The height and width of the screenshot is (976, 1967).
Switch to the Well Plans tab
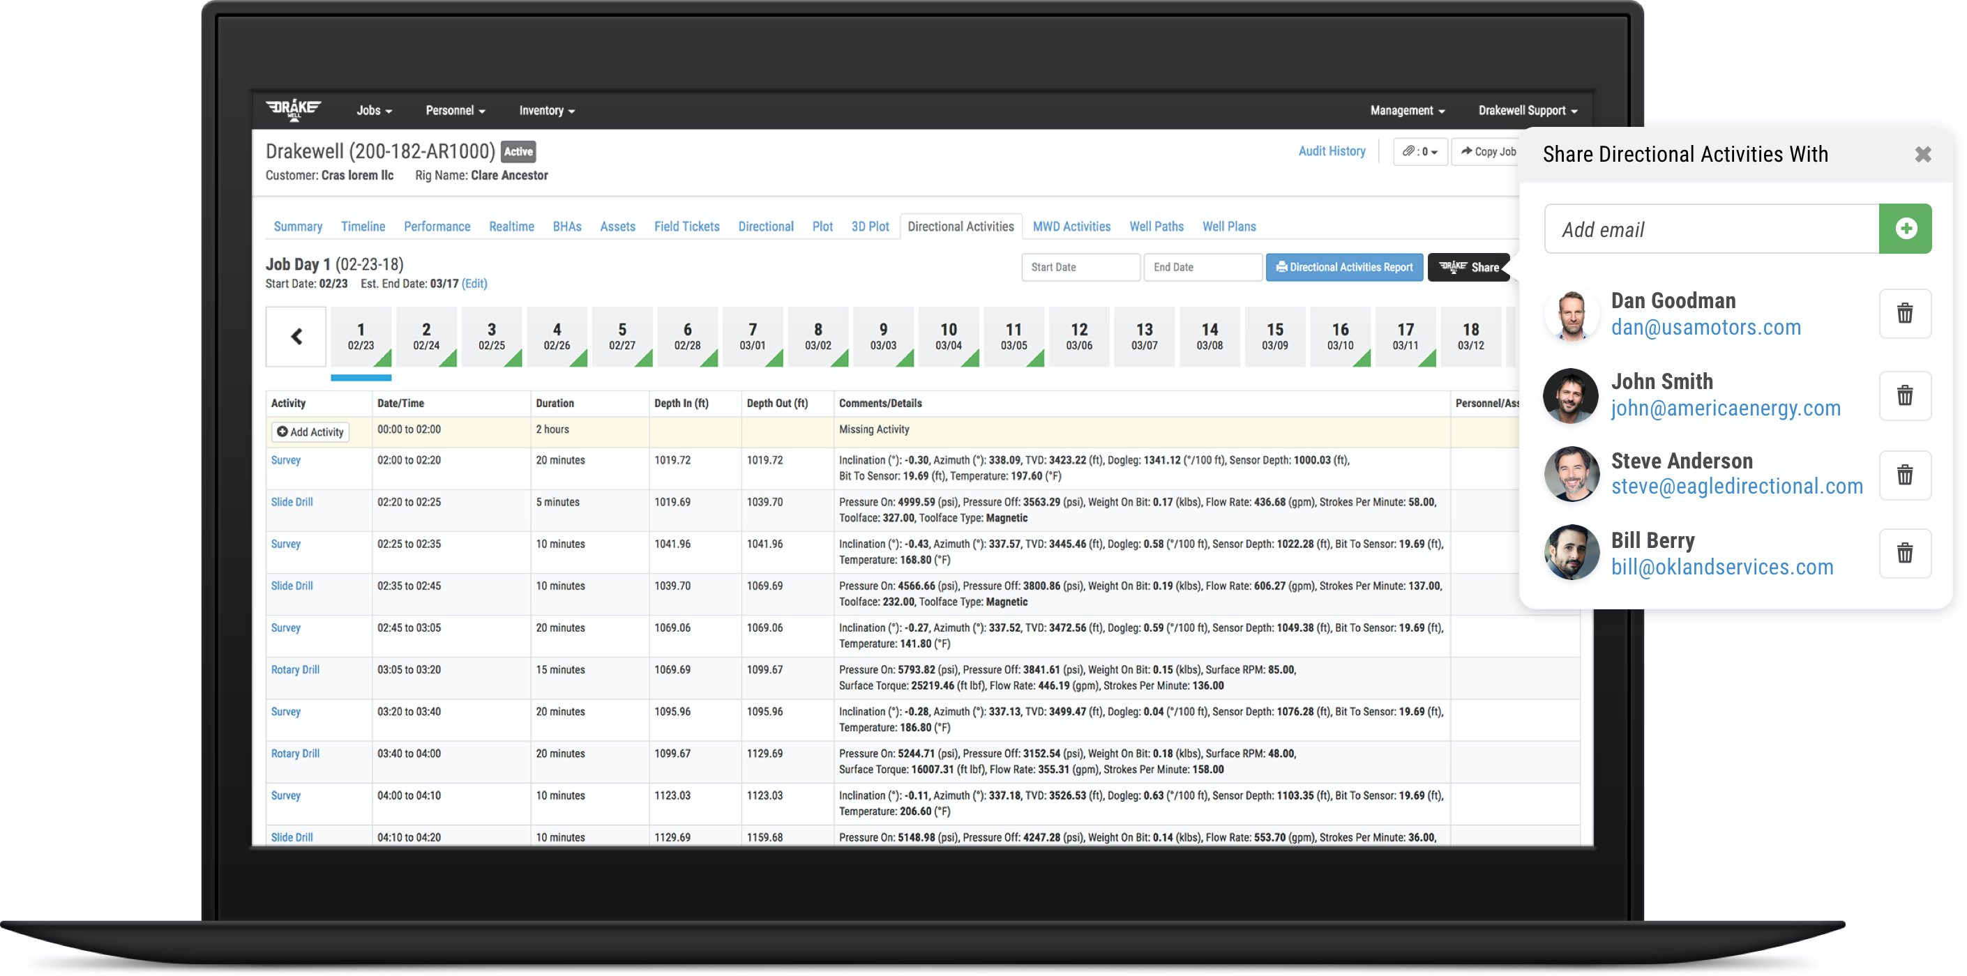tap(1228, 227)
